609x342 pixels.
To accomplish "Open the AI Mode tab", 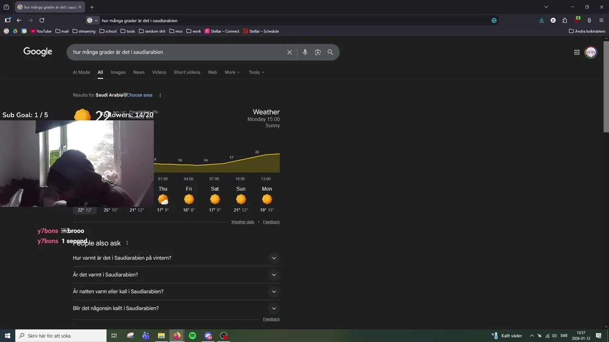I will 81,72.
